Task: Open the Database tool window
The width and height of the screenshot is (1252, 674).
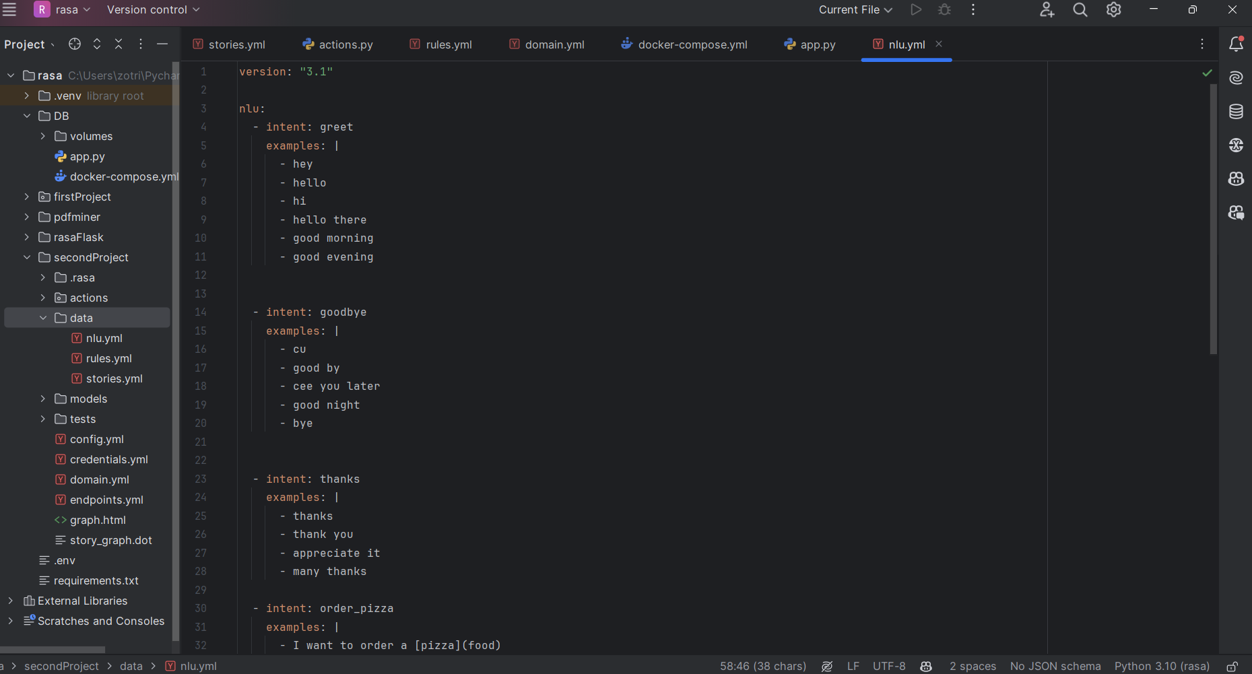Action: pyautogui.click(x=1236, y=112)
